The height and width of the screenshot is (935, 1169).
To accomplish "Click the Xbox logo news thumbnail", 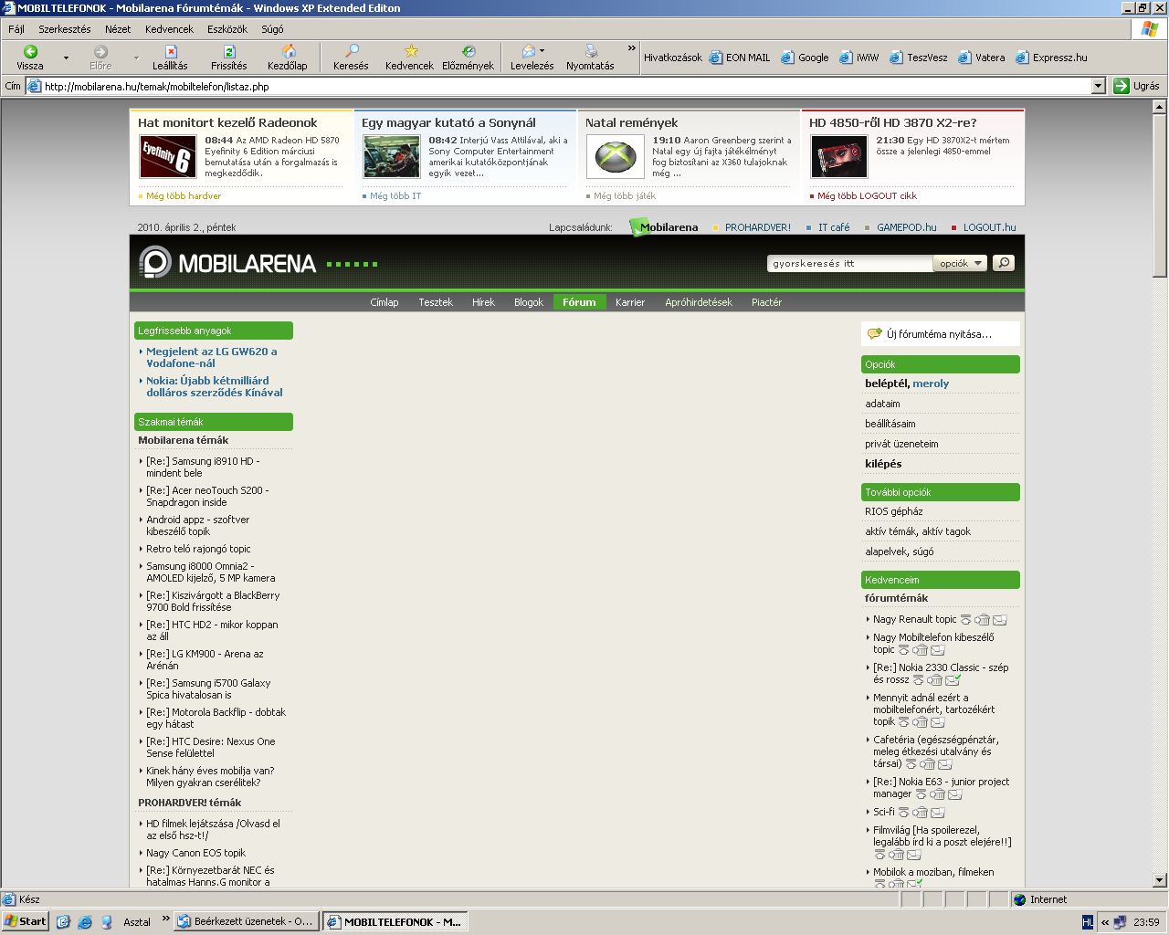I will click(616, 156).
